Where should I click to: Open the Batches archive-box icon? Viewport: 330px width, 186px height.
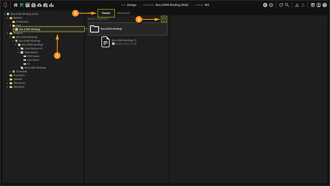tap(28, 5)
